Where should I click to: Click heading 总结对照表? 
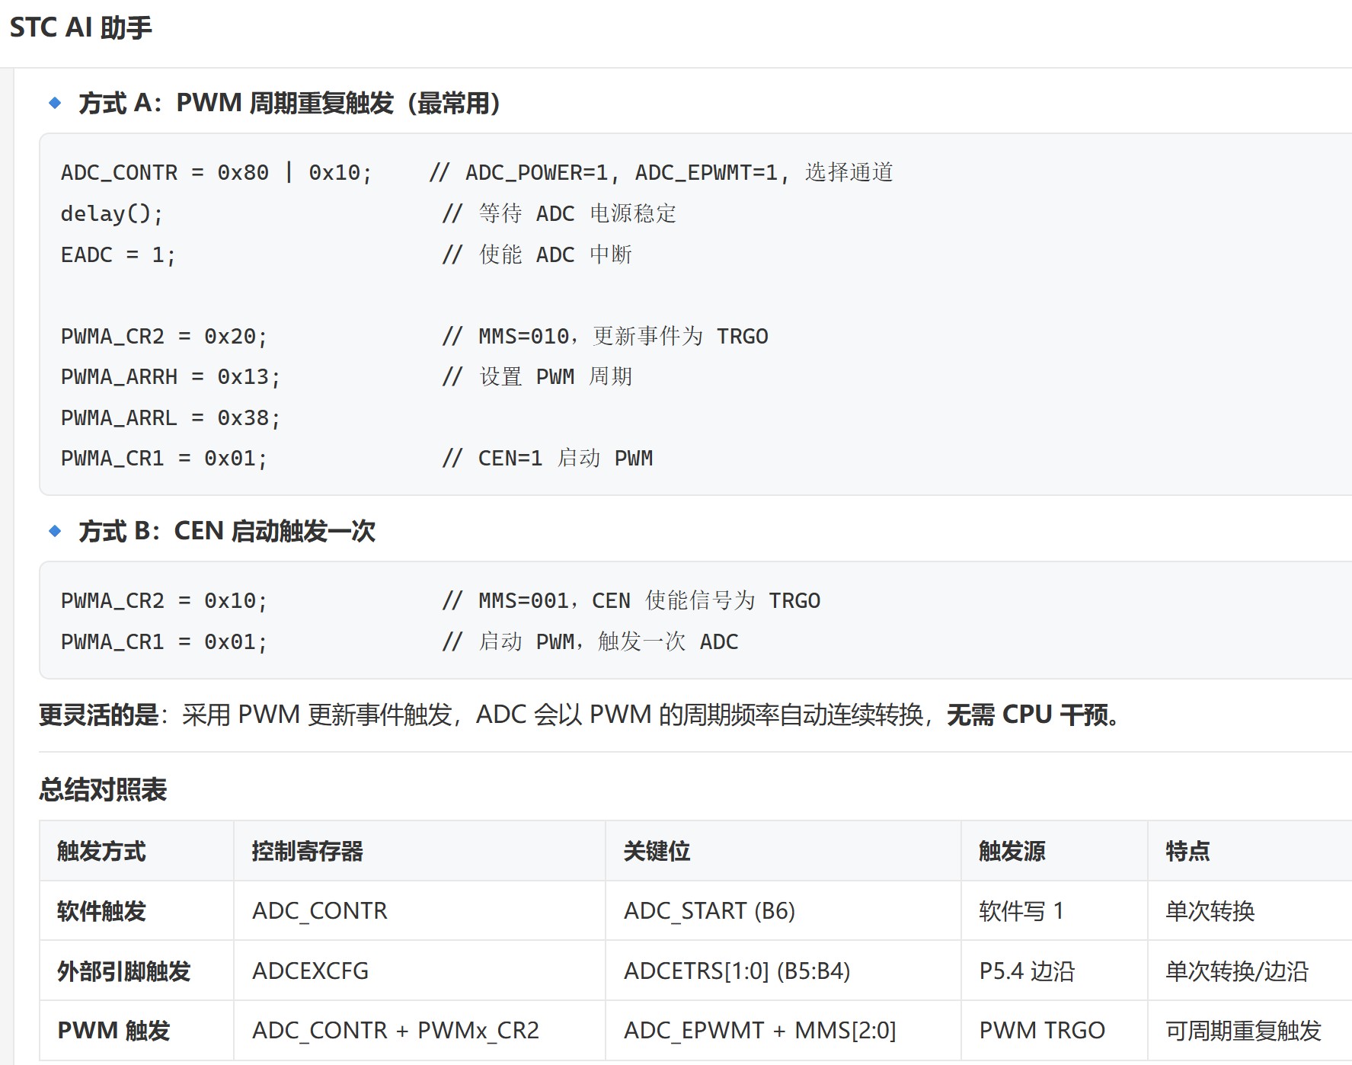pos(103,789)
